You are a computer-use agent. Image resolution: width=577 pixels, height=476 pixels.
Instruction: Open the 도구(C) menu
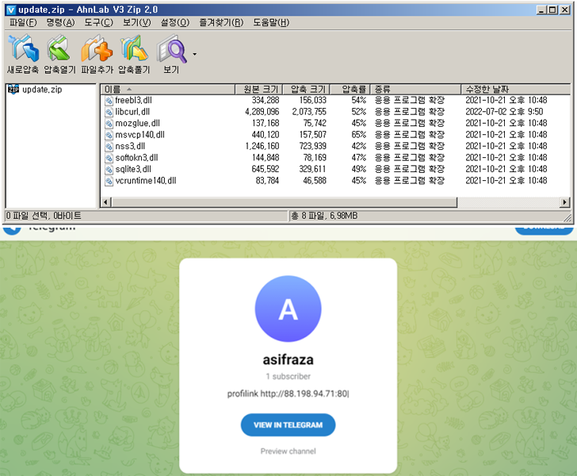(x=97, y=22)
